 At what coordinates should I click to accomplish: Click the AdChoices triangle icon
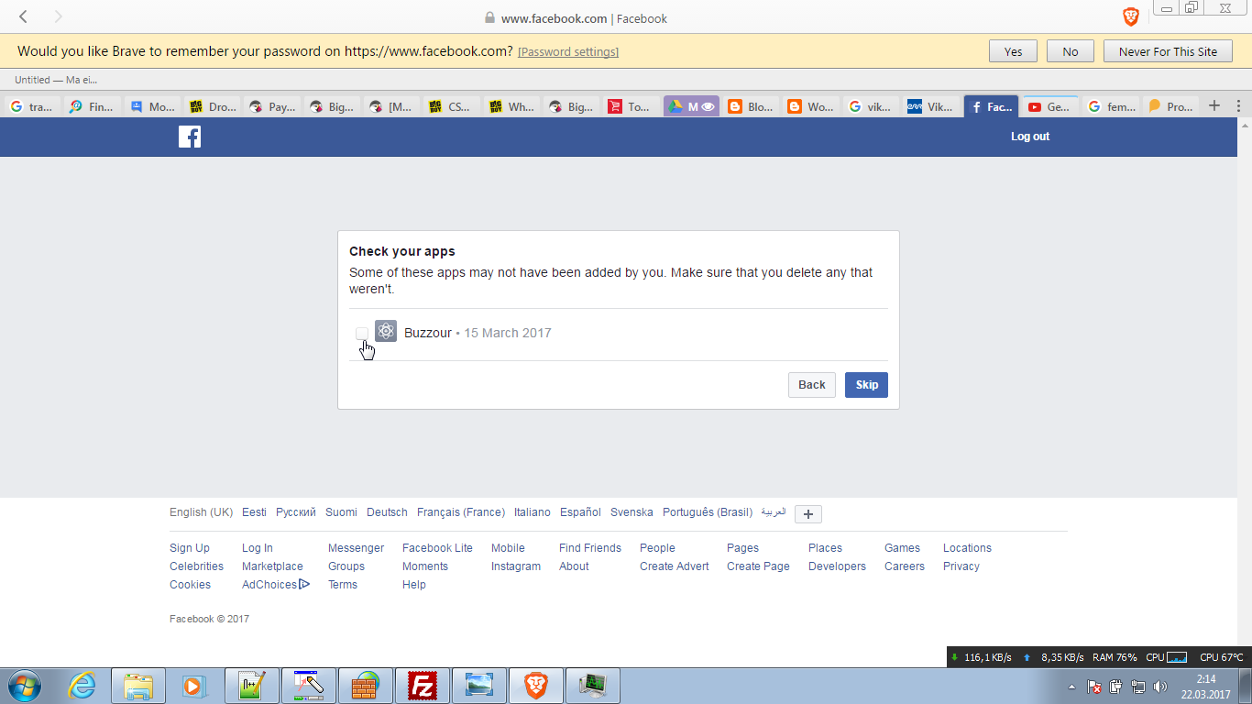click(304, 584)
